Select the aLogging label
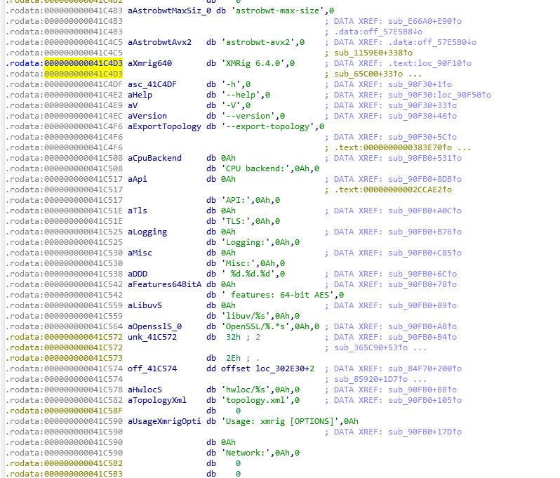This screenshot has width=560, height=478. pos(147,232)
